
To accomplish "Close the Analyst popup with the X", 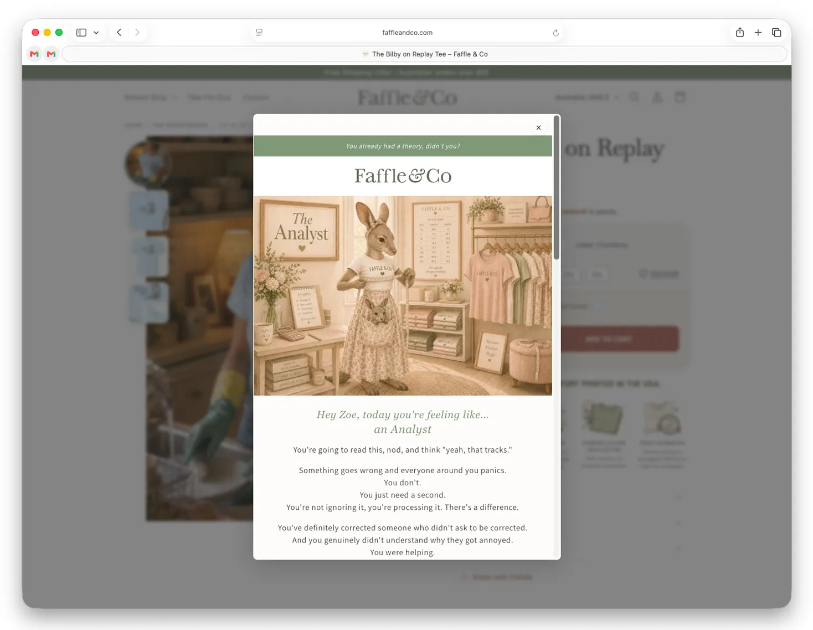I will tap(538, 127).
